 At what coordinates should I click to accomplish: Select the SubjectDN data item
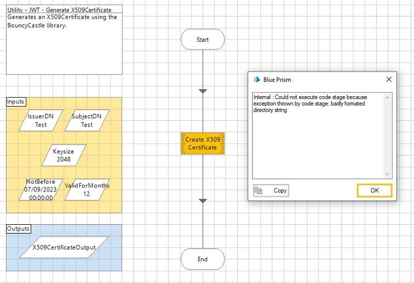(87, 120)
